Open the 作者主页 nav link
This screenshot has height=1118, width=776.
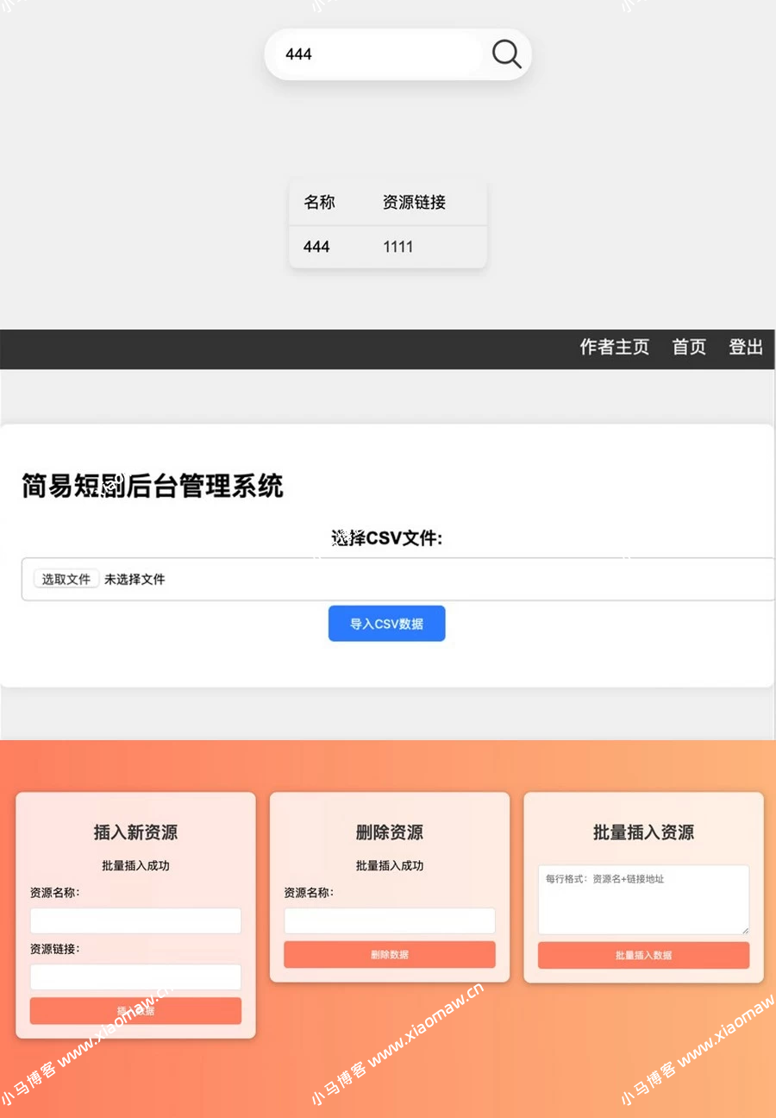(x=614, y=347)
